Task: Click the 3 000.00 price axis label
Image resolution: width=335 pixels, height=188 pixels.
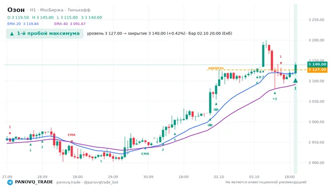Action: click(316, 122)
